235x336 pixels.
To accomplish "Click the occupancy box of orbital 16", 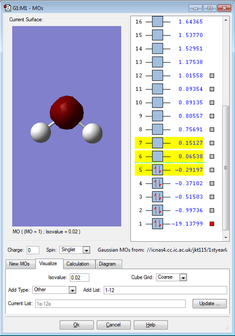I will coord(157,22).
